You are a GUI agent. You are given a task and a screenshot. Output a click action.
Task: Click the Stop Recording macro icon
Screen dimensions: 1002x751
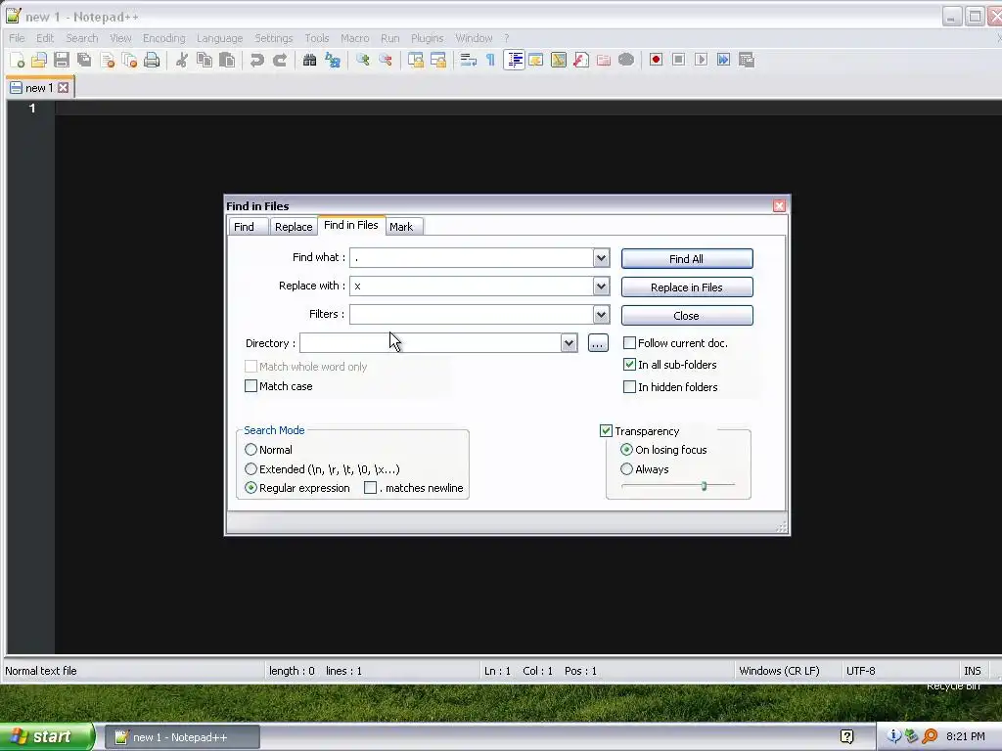[x=679, y=60]
